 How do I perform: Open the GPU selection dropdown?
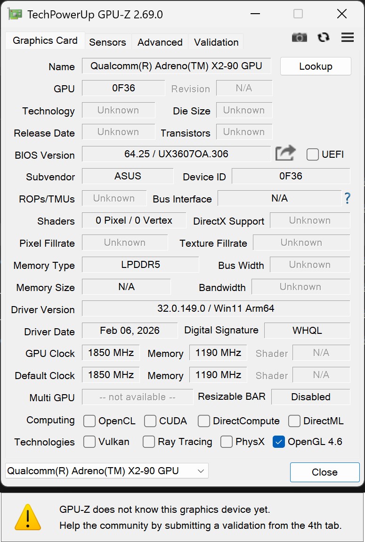(107, 471)
